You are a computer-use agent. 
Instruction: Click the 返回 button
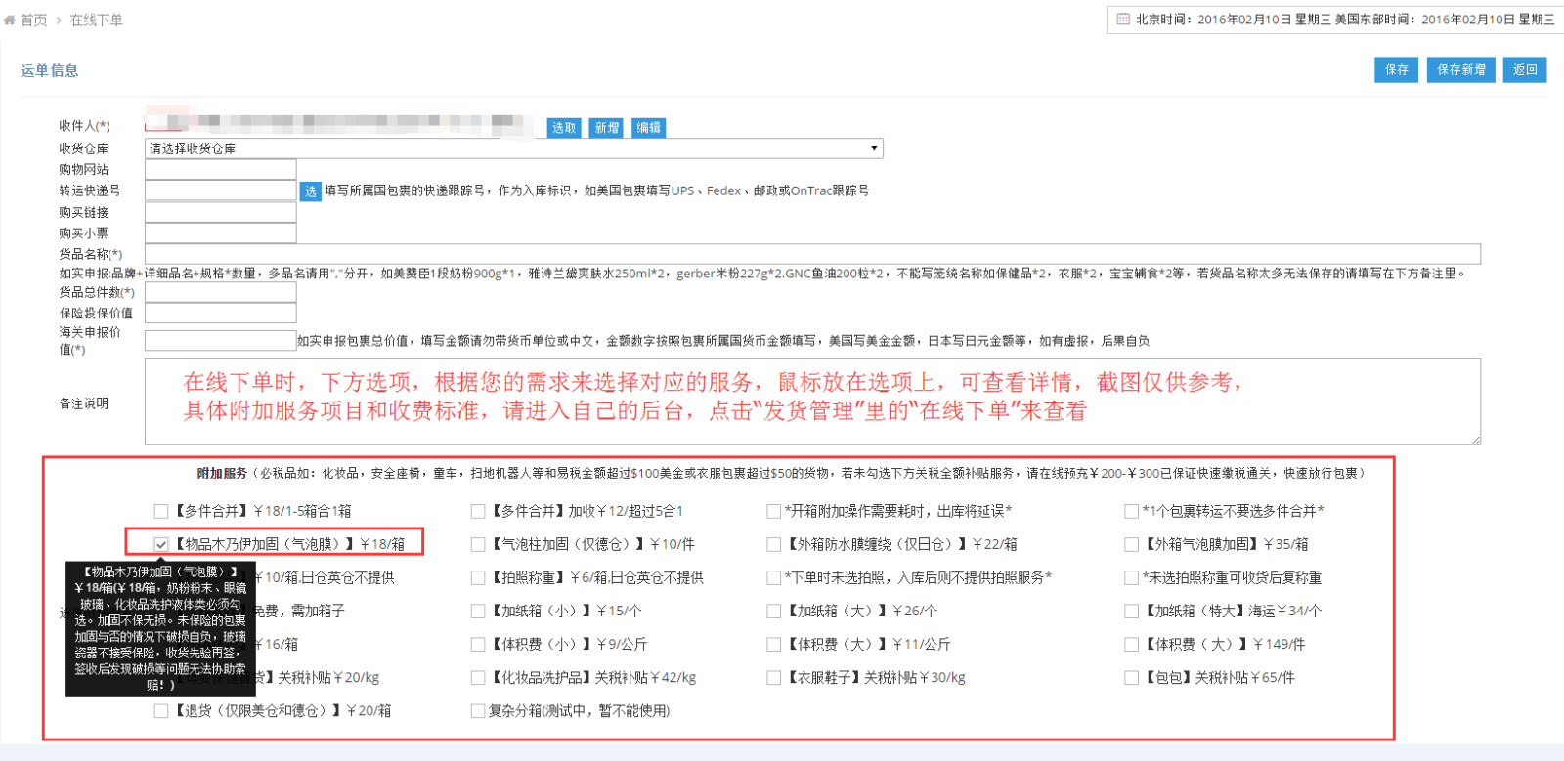(1525, 70)
